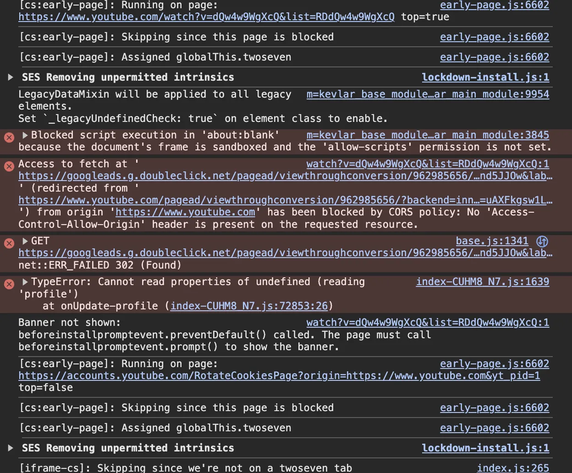Expand SES Removing entry above LegacyDataMixin message
Image resolution: width=572 pixels, height=473 pixels.
tap(11, 77)
